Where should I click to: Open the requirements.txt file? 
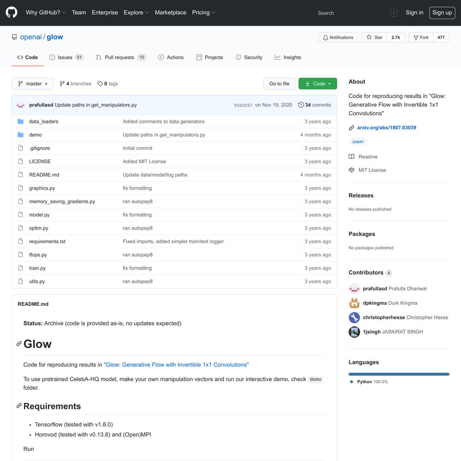[x=47, y=242]
